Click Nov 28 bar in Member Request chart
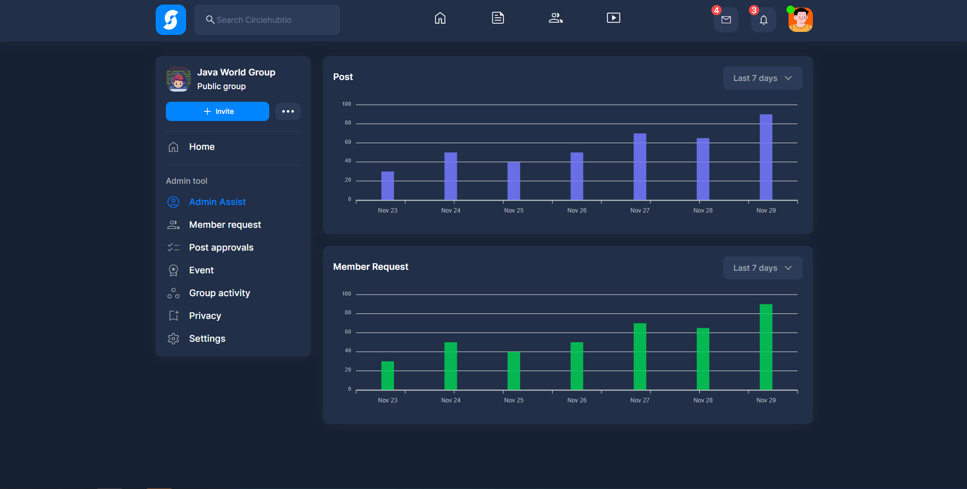This screenshot has height=489, width=967. tap(703, 359)
